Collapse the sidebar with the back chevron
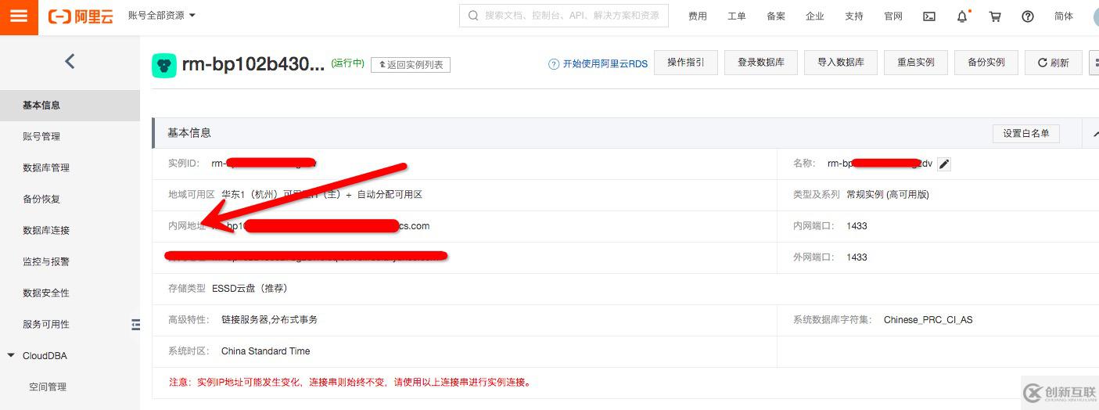Screen dimensions: 1099x410 coord(70,61)
